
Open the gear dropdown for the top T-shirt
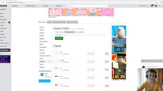(107, 53)
